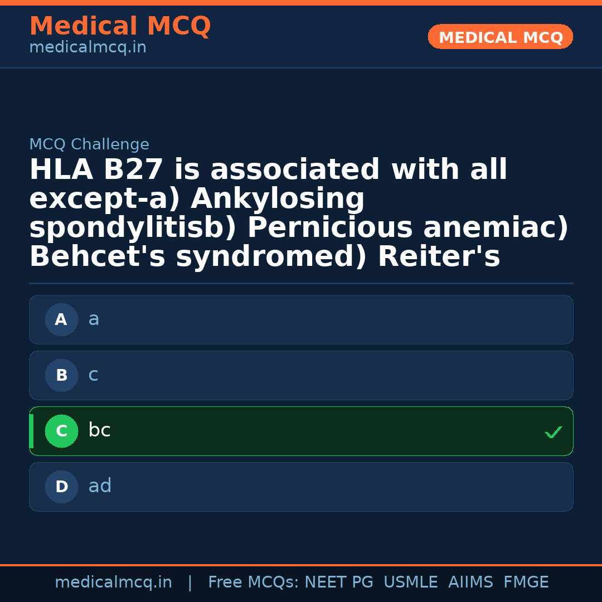Open medicalmcq.in link in the footer

point(113,582)
